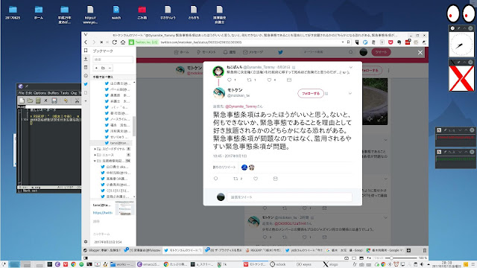477x268 pixels.
Task: Retweet the ねこぱんち parent tweet
Action: pyautogui.click(x=249, y=80)
